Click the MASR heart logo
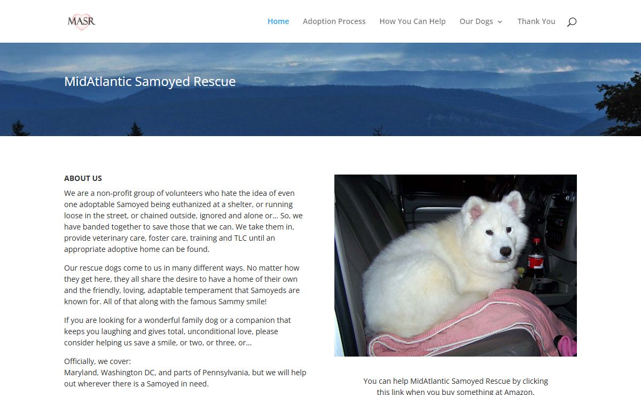Viewport: 641px width, 395px height. pyautogui.click(x=81, y=21)
